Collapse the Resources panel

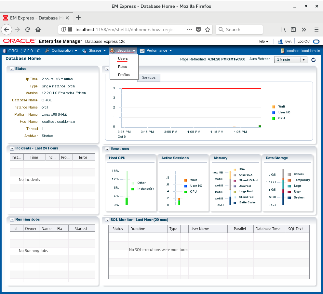point(107,149)
